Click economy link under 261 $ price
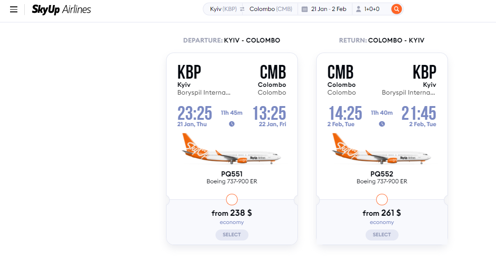This screenshot has width=496, height=256. click(x=382, y=223)
